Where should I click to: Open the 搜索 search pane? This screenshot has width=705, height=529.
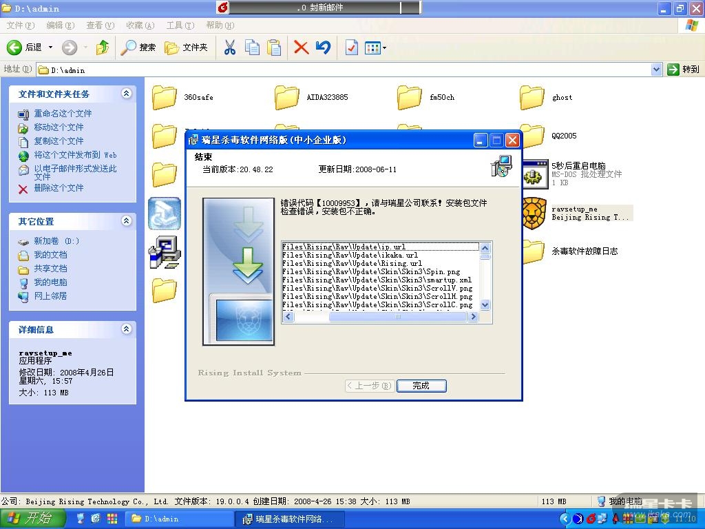(138, 48)
